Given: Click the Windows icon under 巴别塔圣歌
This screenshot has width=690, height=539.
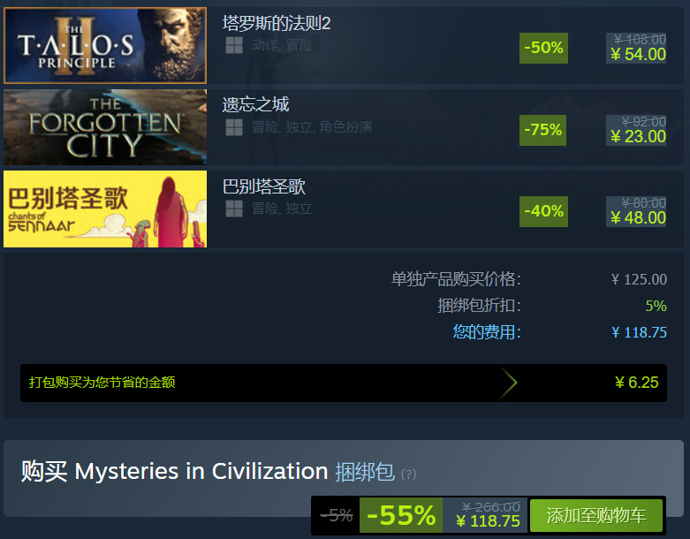Looking at the screenshot, I should coord(234,209).
